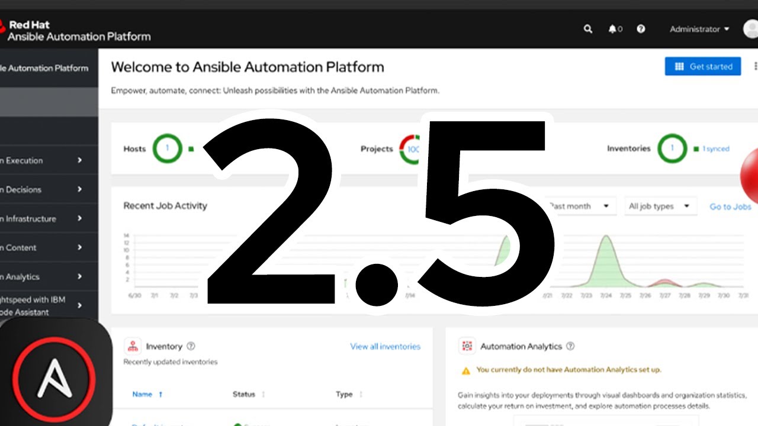Open the help question mark icon
Viewport: 758px width, 426px height.
coord(641,29)
